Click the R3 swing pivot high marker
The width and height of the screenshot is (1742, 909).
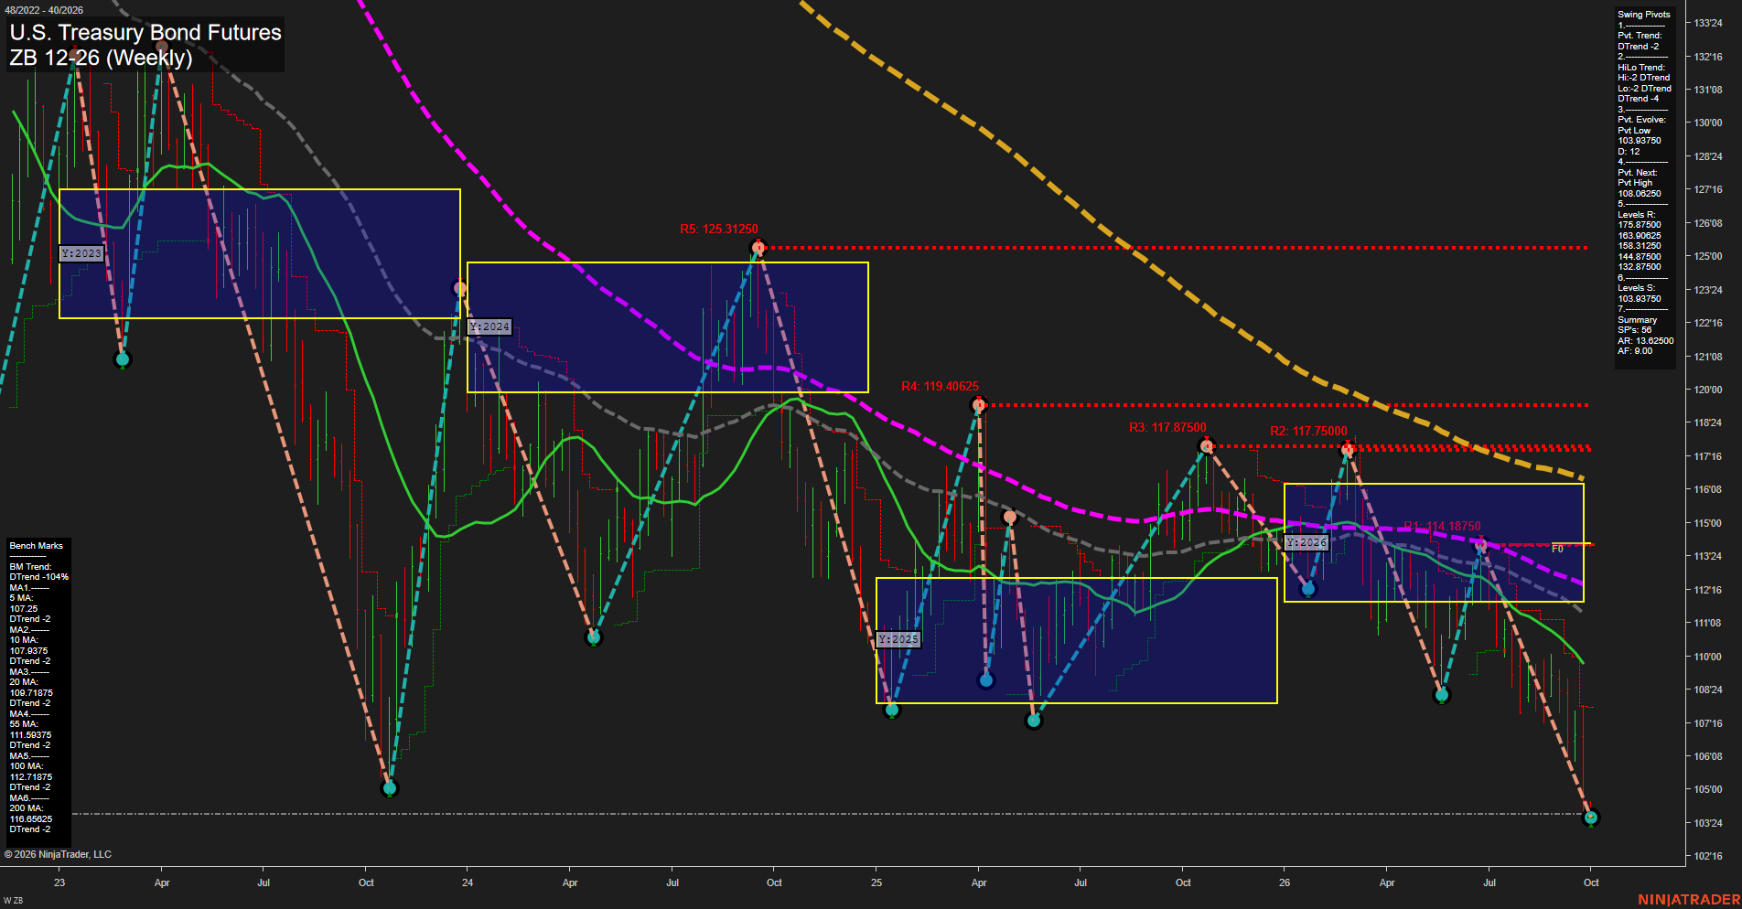1207,446
